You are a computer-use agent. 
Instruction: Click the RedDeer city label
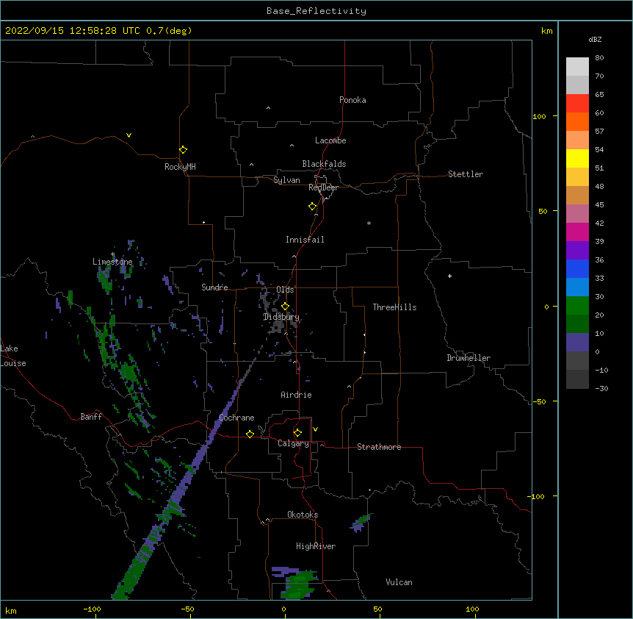[323, 187]
